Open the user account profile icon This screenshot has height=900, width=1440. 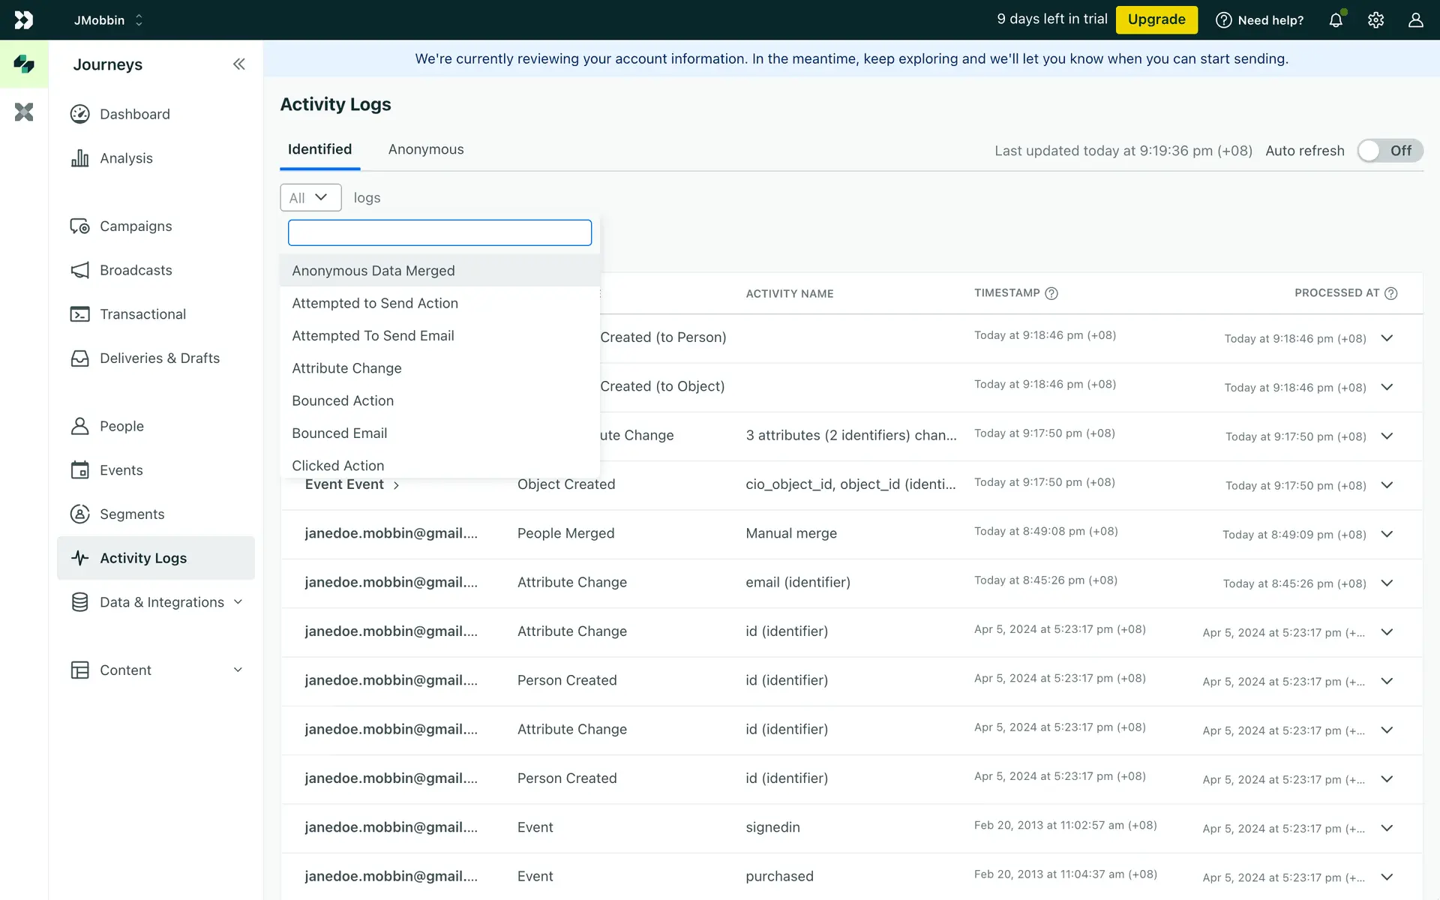tap(1415, 20)
